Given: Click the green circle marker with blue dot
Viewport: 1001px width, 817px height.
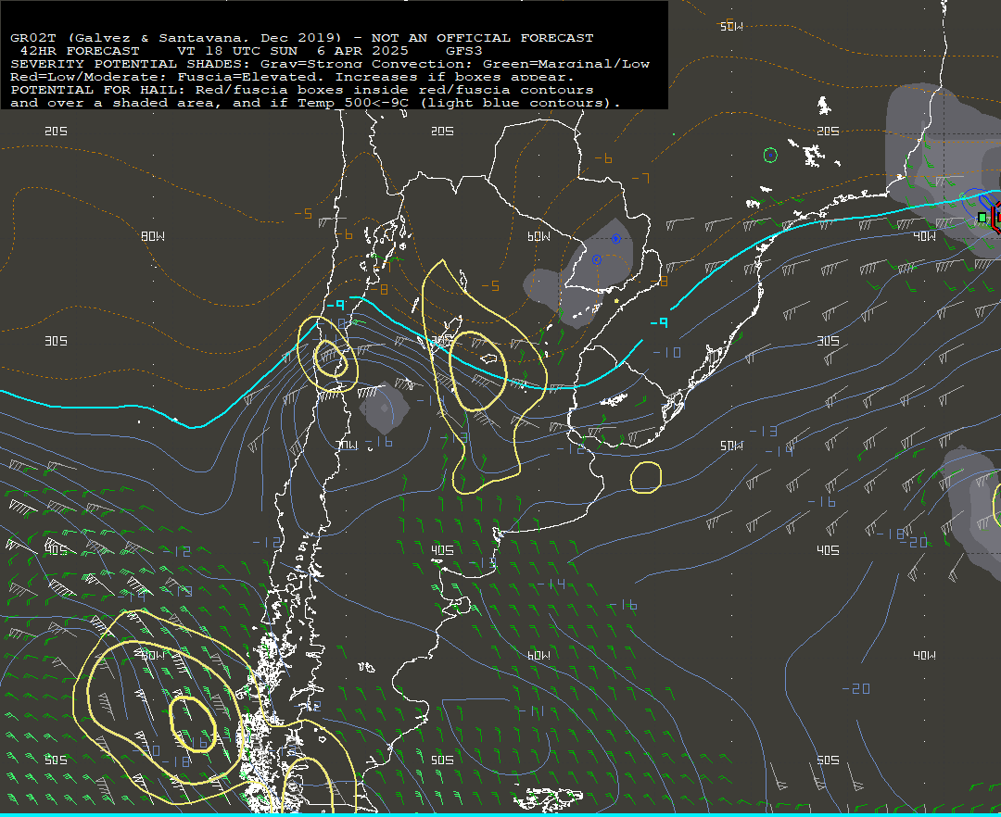Looking at the screenshot, I should (770, 155).
